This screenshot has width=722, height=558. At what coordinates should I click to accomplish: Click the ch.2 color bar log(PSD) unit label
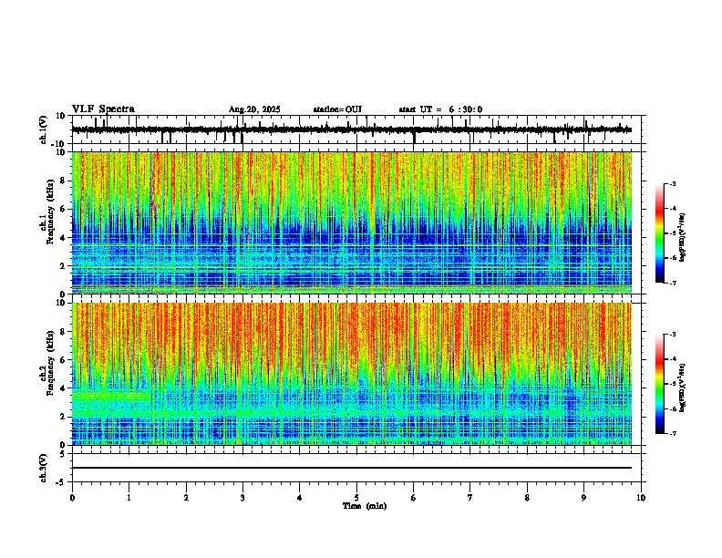(x=683, y=387)
